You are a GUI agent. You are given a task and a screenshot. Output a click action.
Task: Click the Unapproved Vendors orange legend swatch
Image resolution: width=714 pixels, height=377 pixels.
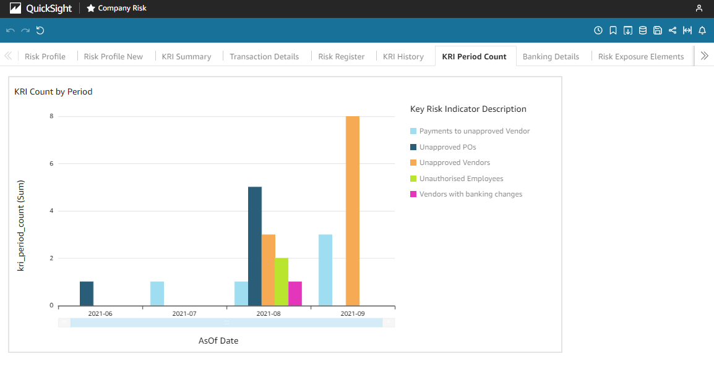pos(413,163)
